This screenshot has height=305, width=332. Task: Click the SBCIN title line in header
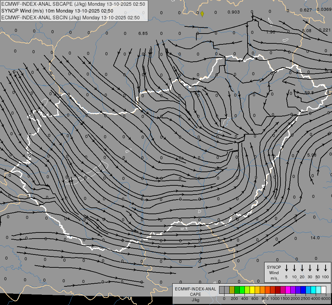71,18
